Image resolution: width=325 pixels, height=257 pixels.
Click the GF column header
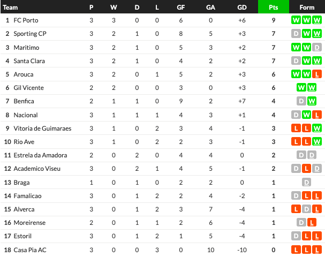tap(181, 7)
